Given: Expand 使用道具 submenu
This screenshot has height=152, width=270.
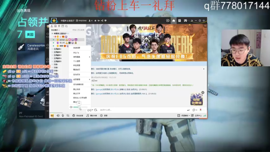Looking at the screenshot, I should coord(80,57).
